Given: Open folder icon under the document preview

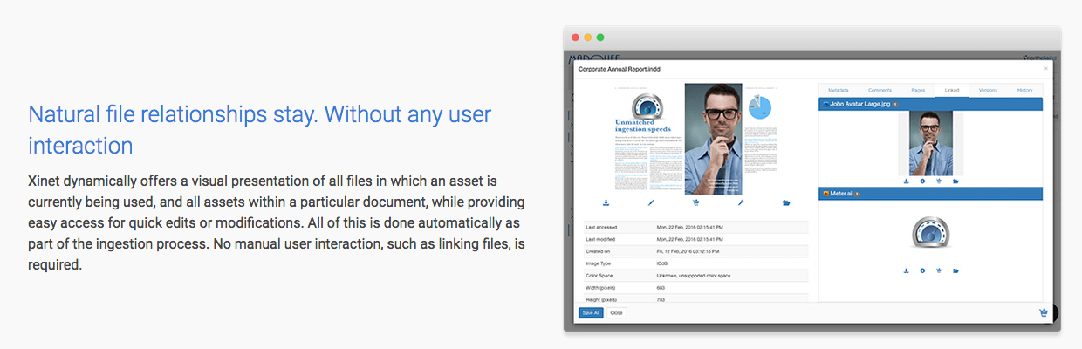Looking at the screenshot, I should [786, 202].
